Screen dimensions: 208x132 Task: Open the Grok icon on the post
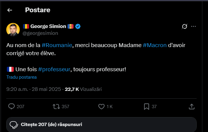pos(184,27)
